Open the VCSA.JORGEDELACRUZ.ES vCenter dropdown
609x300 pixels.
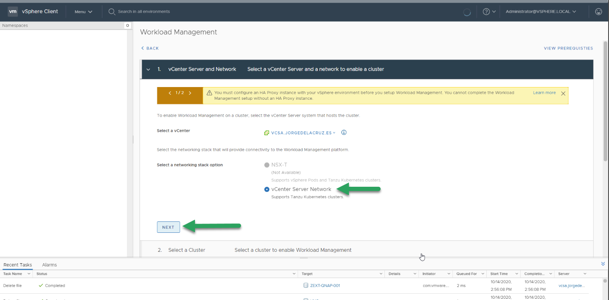click(303, 133)
